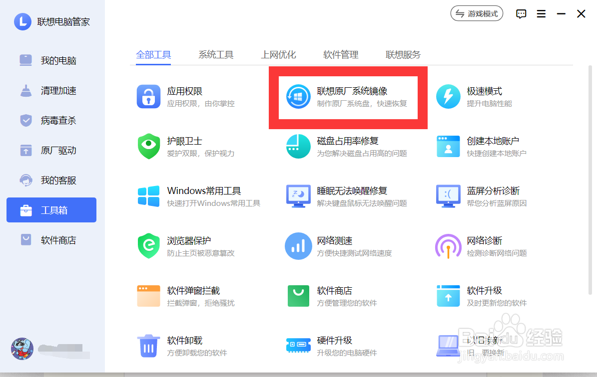
Task: Close the 联想电脑管家 window
Action: point(581,14)
